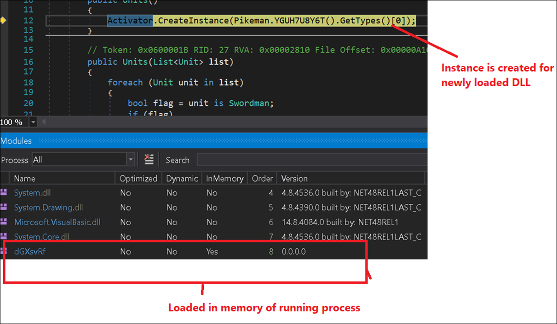The width and height of the screenshot is (557, 324).
Task: Click the scroll left arrow of editor scrollbar
Action: (x=44, y=122)
